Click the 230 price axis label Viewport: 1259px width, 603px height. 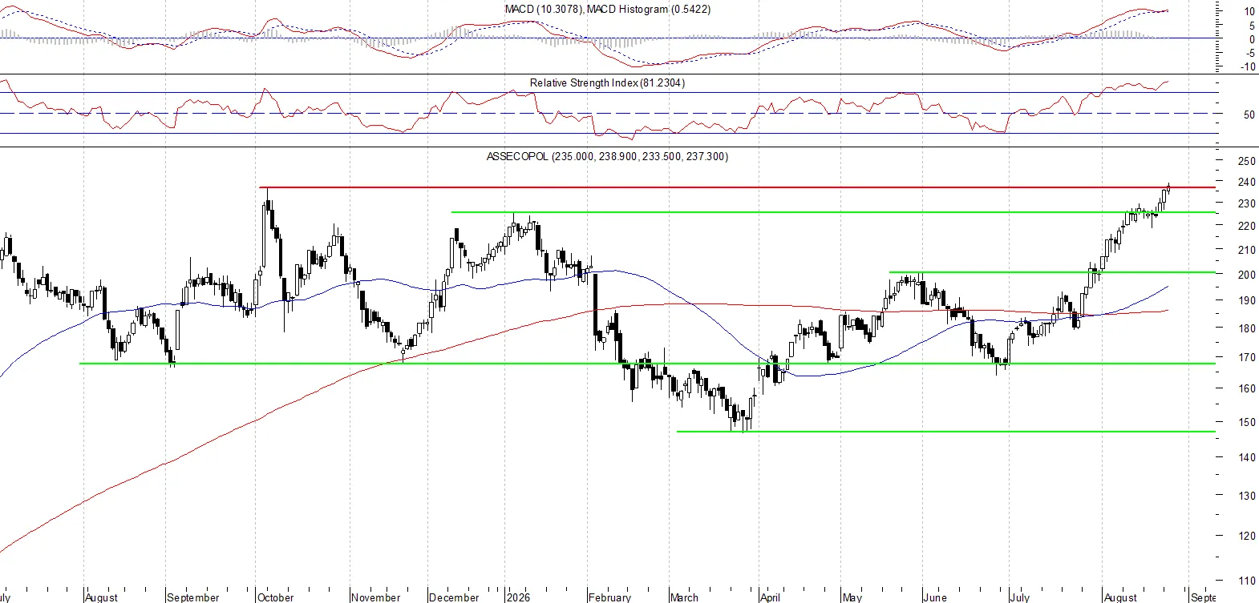pos(1247,204)
